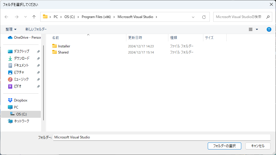Click pin icon next to ダウンロード
The height and width of the screenshot is (155, 276).
(x=38, y=58)
